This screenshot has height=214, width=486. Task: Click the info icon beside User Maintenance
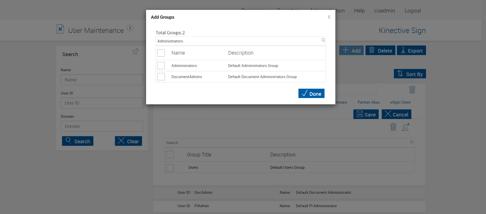[x=130, y=28]
